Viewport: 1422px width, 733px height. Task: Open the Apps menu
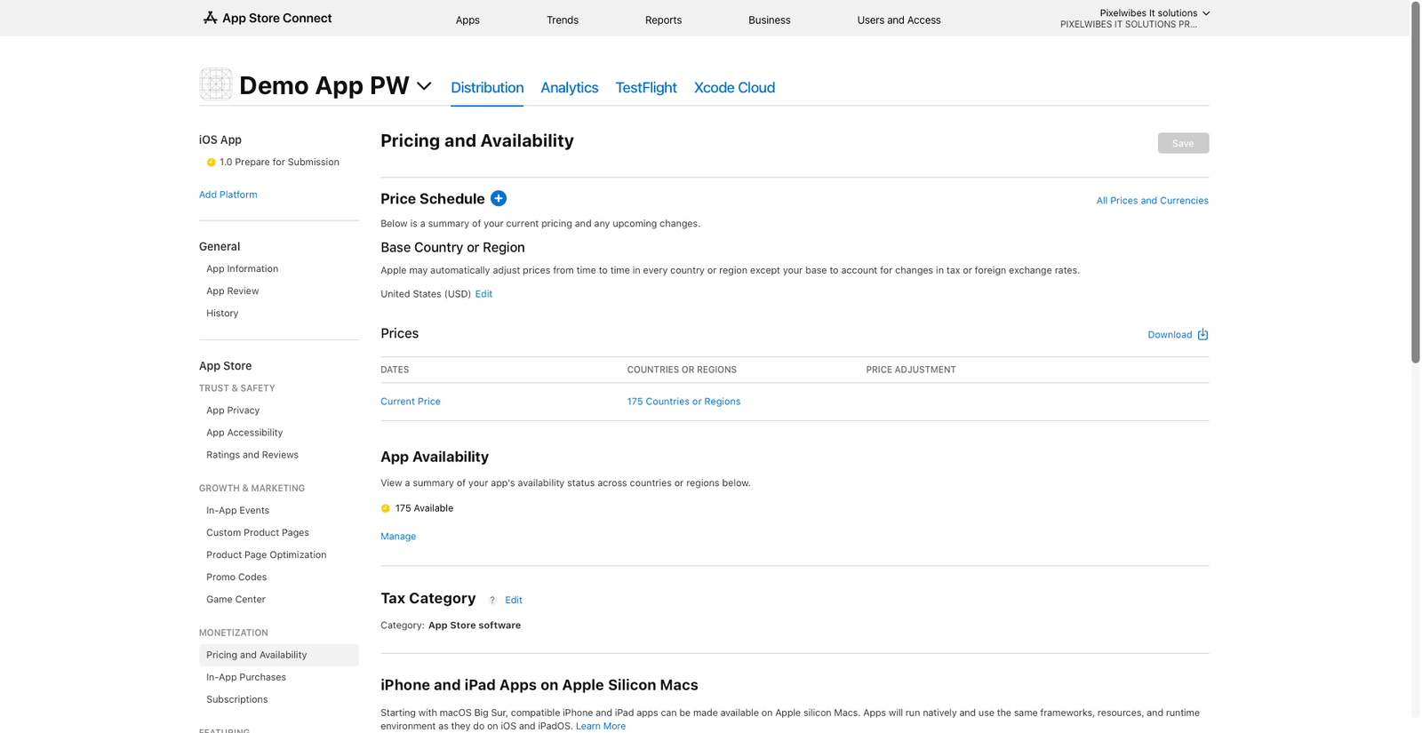click(467, 20)
